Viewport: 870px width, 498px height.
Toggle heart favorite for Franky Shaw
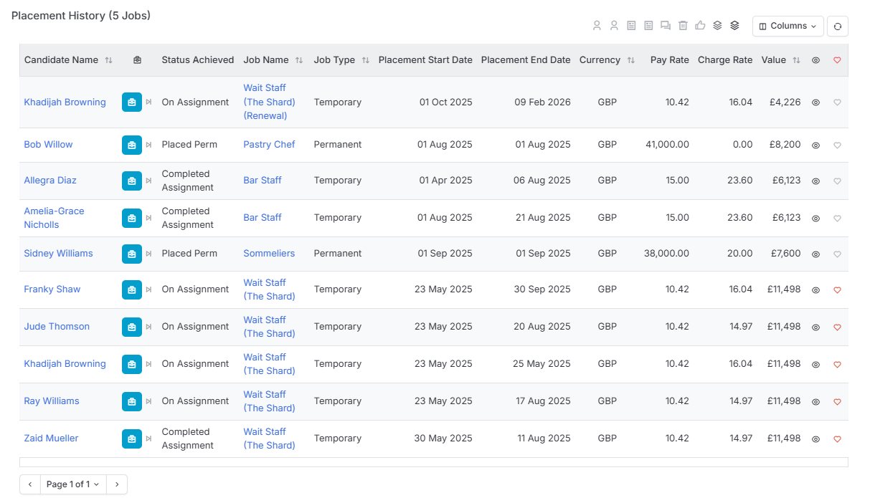(x=837, y=290)
